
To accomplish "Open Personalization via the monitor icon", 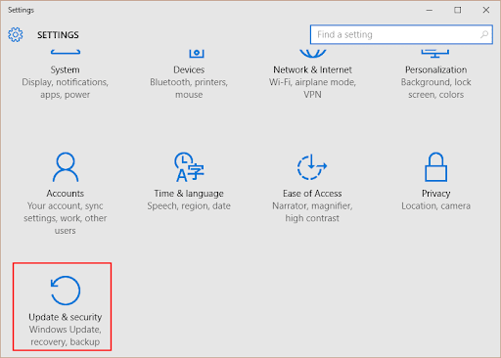I will (435, 53).
